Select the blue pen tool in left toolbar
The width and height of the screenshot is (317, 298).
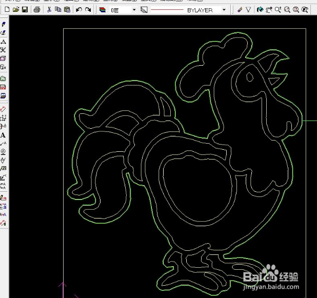(3, 24)
